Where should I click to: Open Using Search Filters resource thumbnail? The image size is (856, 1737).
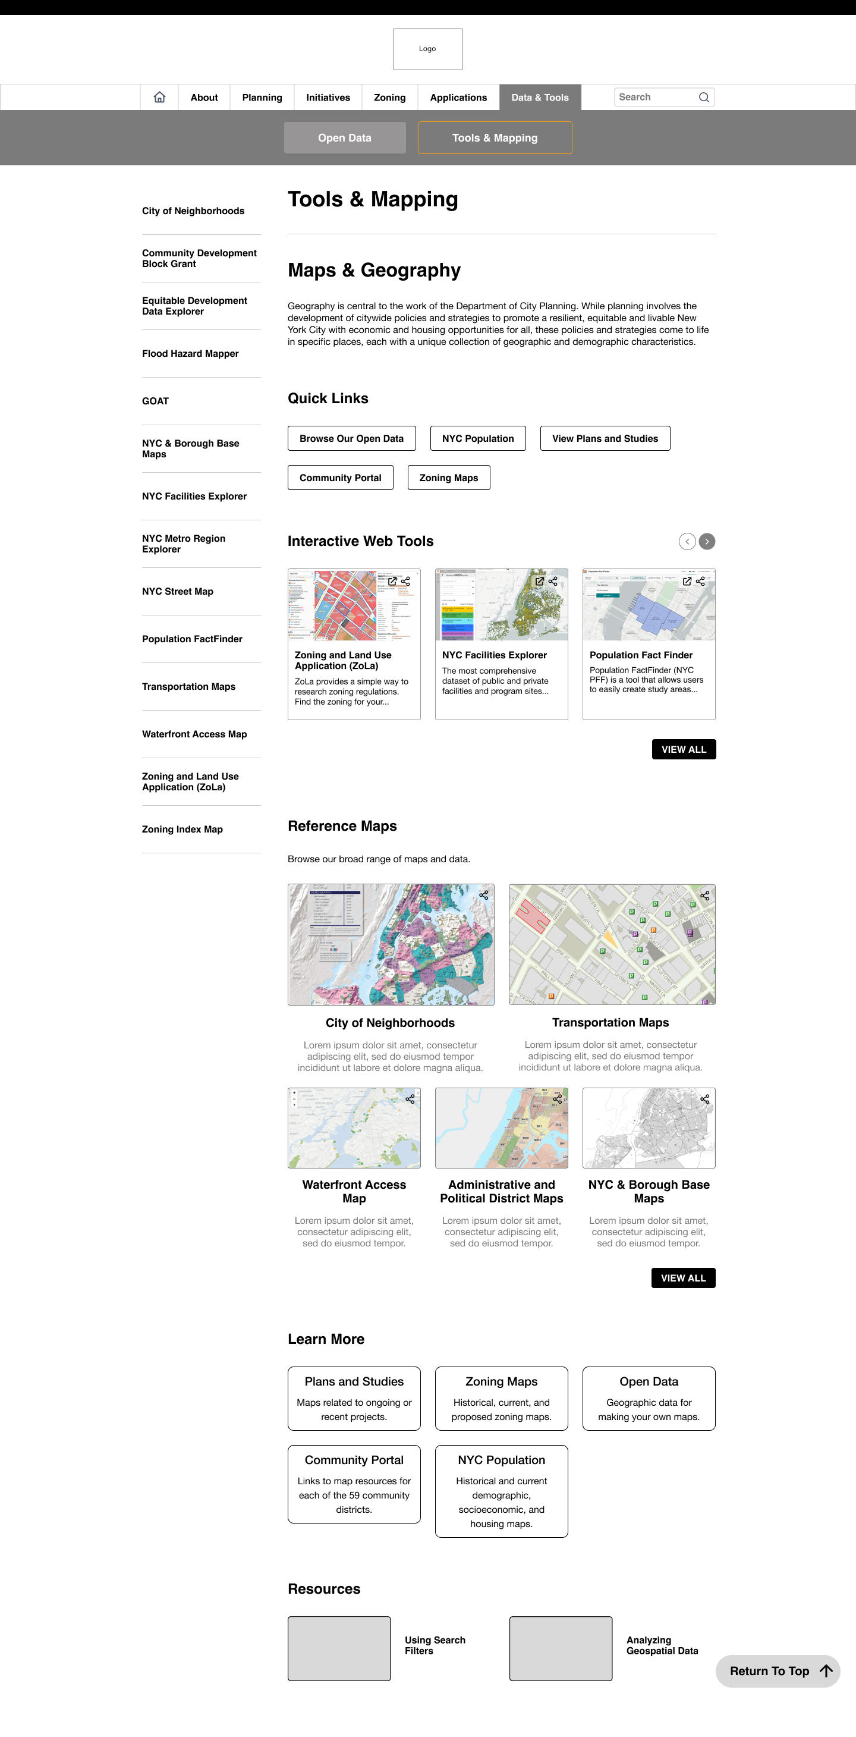click(x=339, y=1648)
